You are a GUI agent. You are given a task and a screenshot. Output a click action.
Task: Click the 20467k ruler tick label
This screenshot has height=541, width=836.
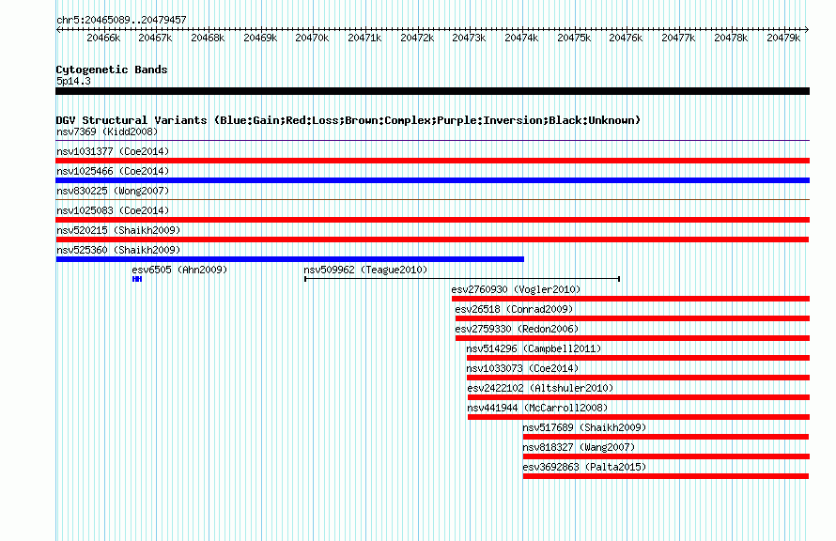[x=155, y=38]
